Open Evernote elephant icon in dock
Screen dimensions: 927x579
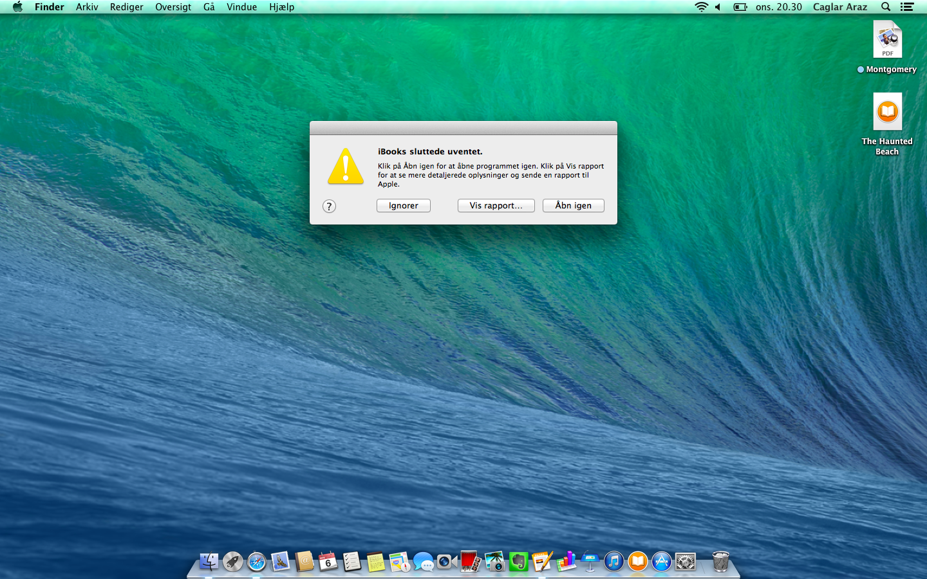tap(518, 562)
